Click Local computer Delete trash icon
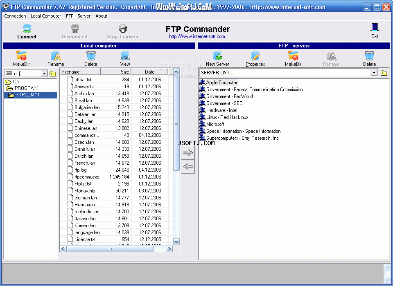 [91, 56]
